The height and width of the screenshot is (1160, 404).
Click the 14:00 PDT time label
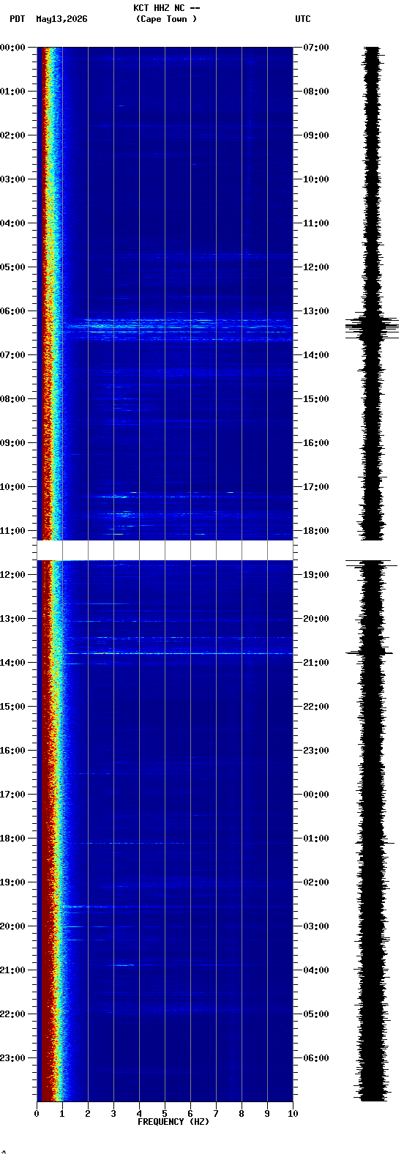pyautogui.click(x=13, y=663)
